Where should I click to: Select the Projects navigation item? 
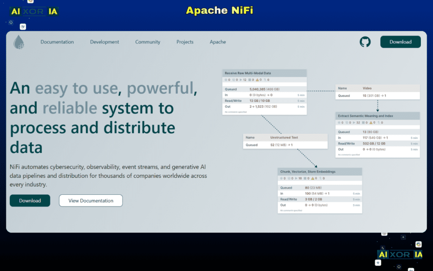(185, 42)
